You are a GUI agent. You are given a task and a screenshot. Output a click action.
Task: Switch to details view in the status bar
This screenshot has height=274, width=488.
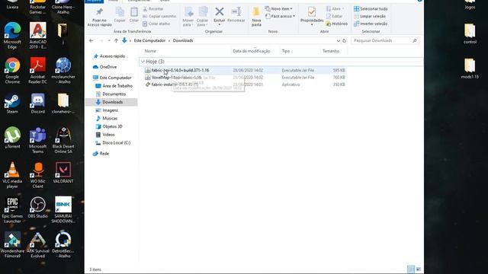[411, 269]
